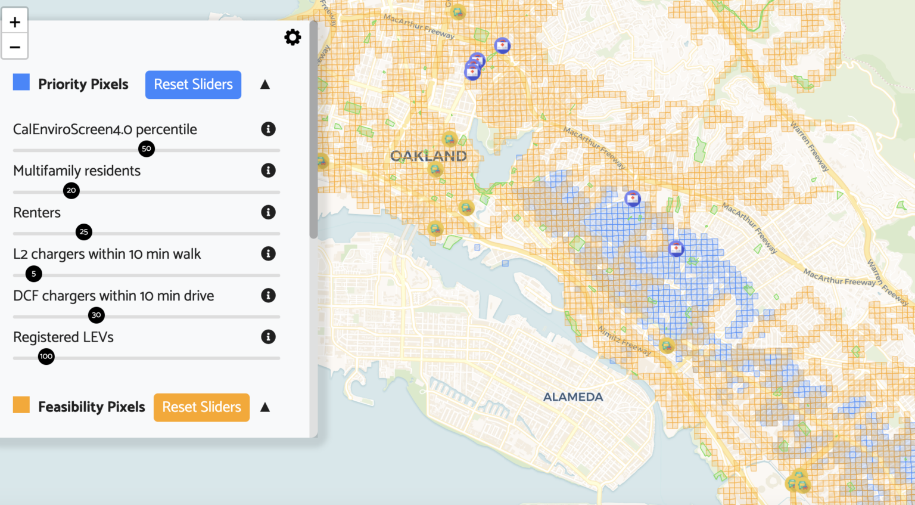Reset the Feasibility Pixels sliders
915x505 pixels.
[201, 407]
